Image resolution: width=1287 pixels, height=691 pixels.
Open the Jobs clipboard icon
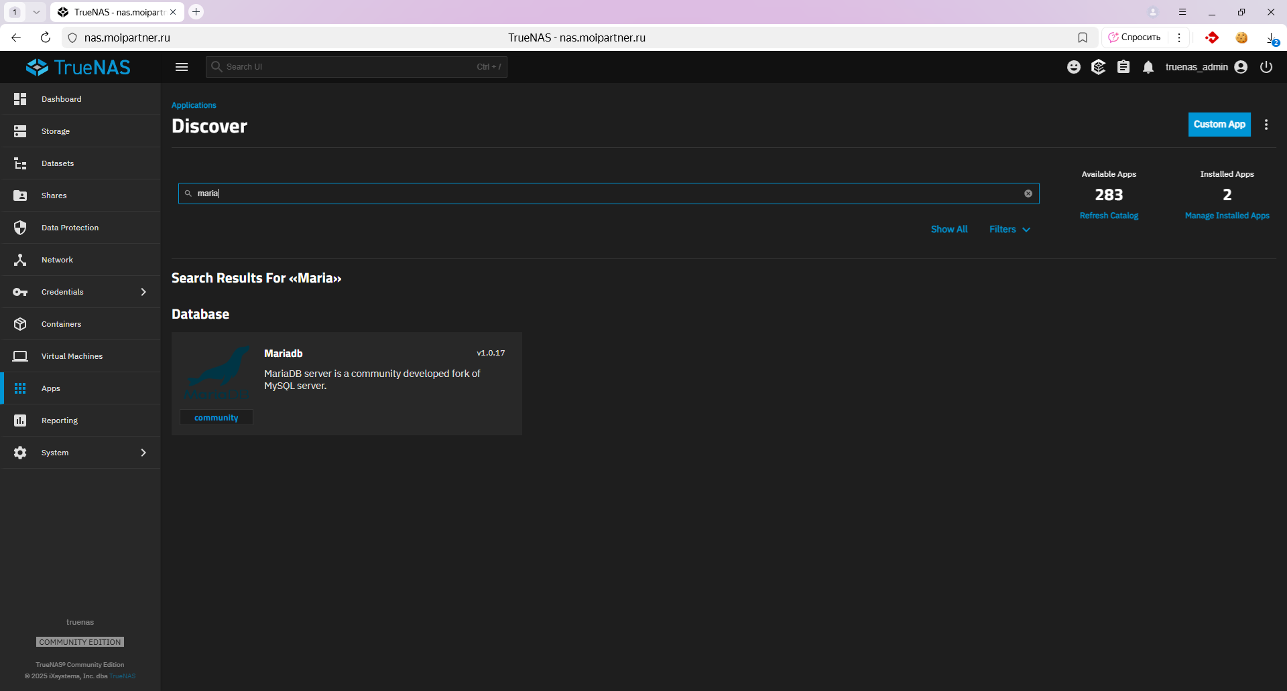(1123, 67)
